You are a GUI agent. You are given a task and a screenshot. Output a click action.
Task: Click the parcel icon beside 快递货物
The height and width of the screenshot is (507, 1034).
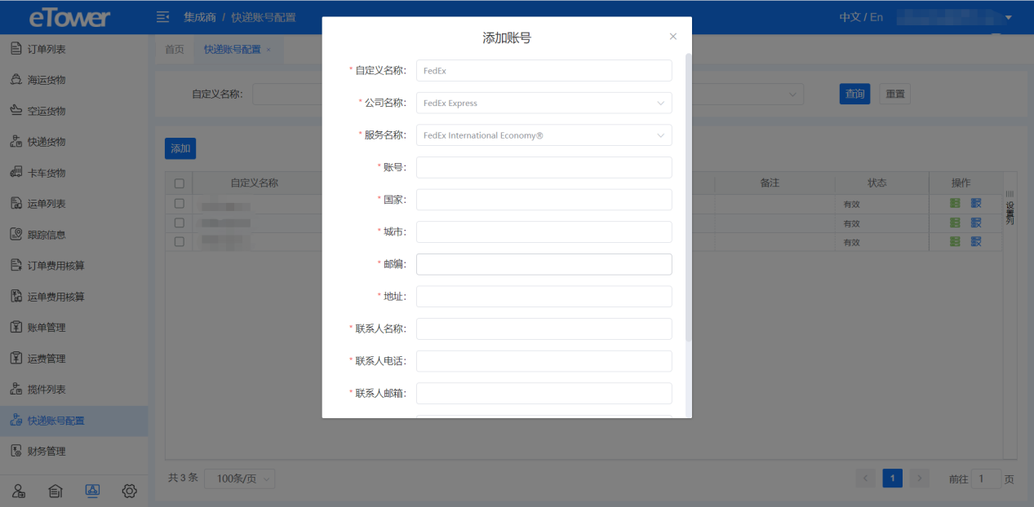click(x=16, y=142)
